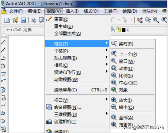
Task: Select 重生成(G) regenerate
Action: pos(78,26)
